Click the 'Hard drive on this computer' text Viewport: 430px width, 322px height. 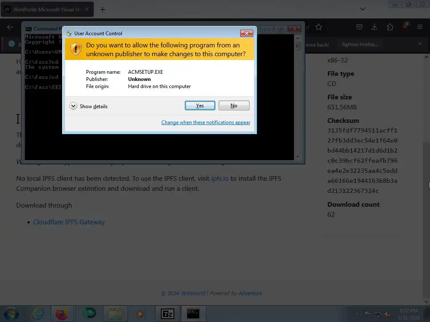pyautogui.click(x=159, y=86)
